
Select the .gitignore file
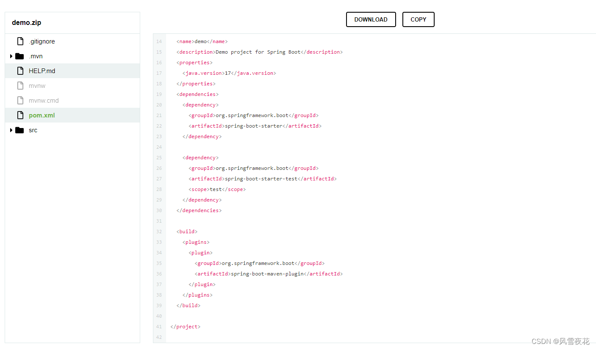pyautogui.click(x=42, y=41)
